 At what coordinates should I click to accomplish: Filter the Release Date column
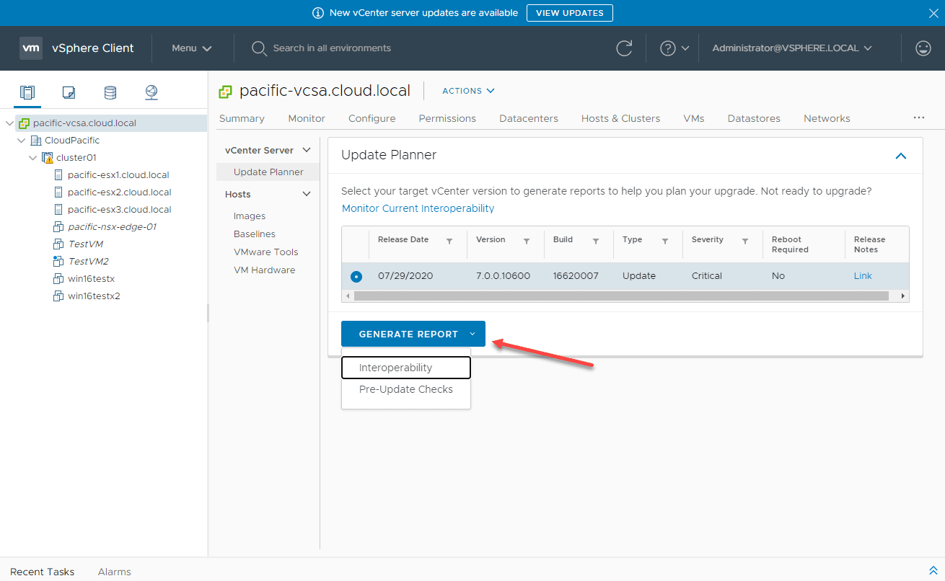click(449, 241)
